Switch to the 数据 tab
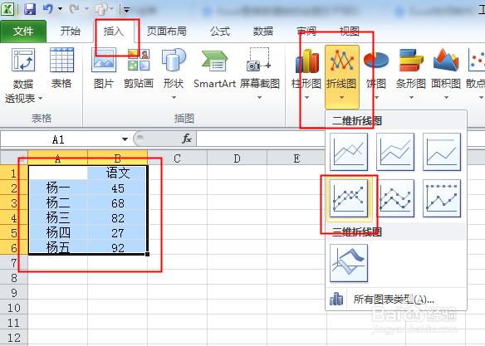This screenshot has height=346, width=485. 263,32
